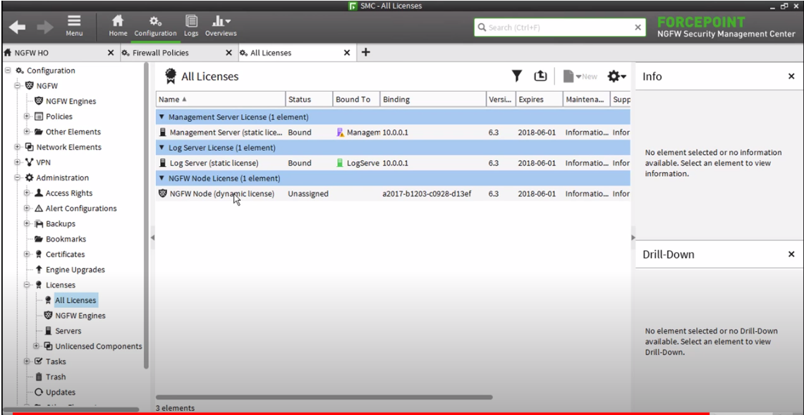Expand the VPN tree node
The height and width of the screenshot is (415, 804).
(17, 163)
